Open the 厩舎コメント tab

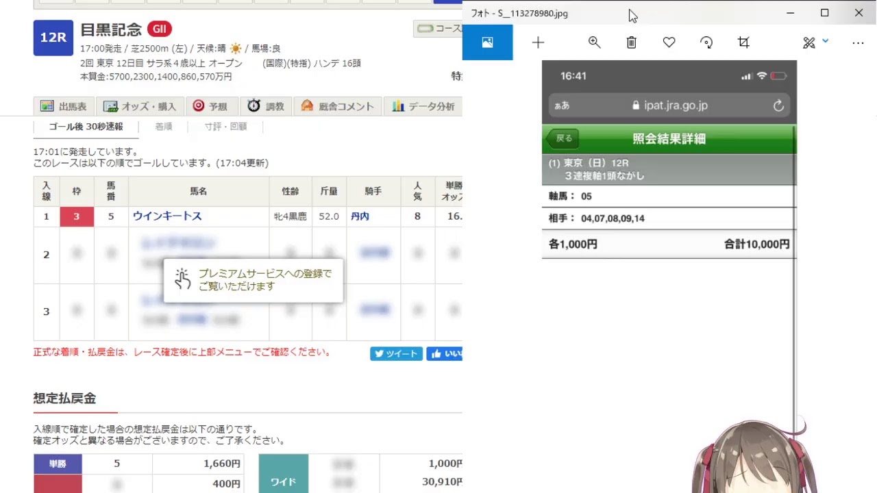point(338,106)
